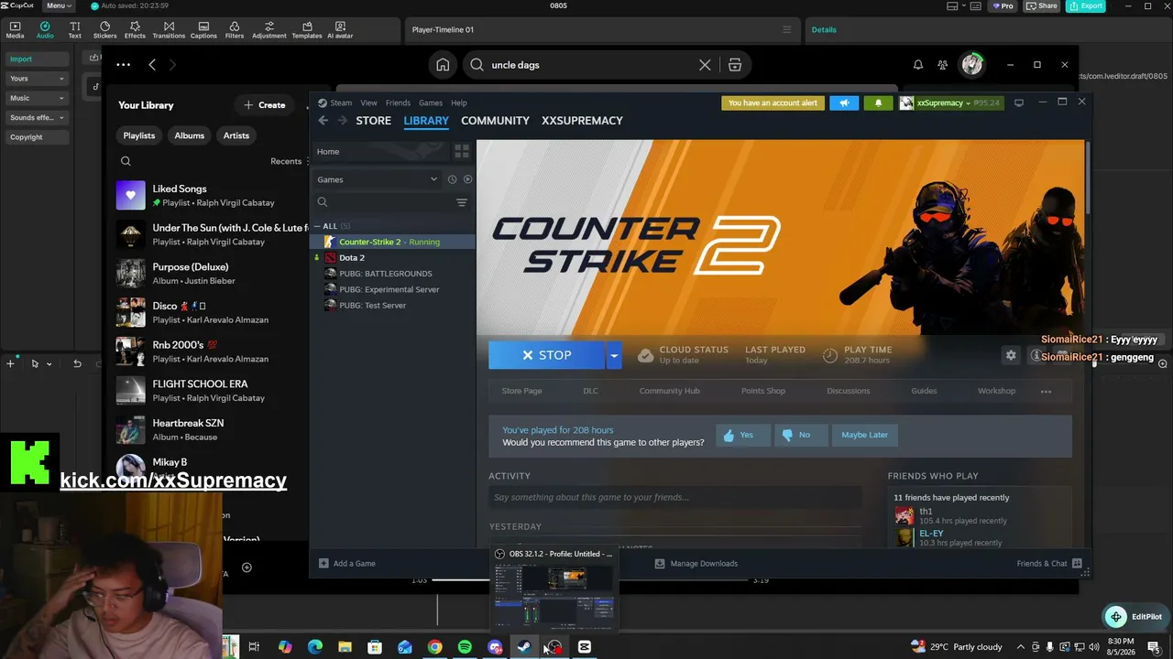Open CapCut layout dropdown in title bar
The height and width of the screenshot is (659, 1173).
click(x=957, y=5)
